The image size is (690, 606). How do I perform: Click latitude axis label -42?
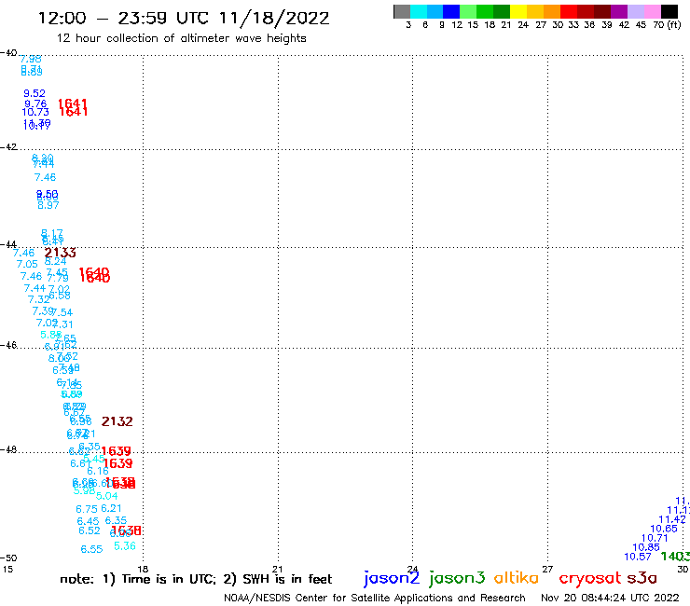pos(8,146)
